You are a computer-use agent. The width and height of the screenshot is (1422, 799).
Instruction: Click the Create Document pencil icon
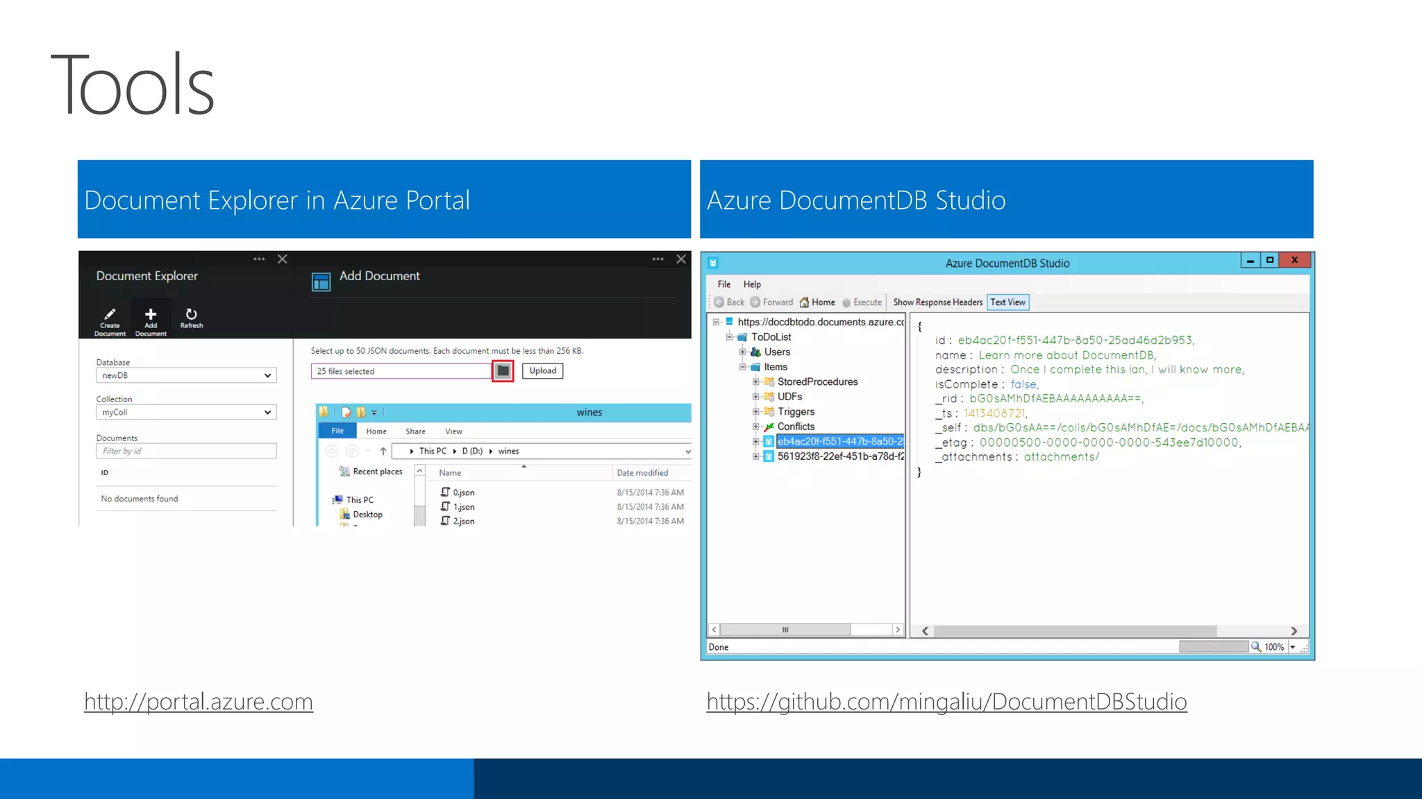click(x=110, y=314)
